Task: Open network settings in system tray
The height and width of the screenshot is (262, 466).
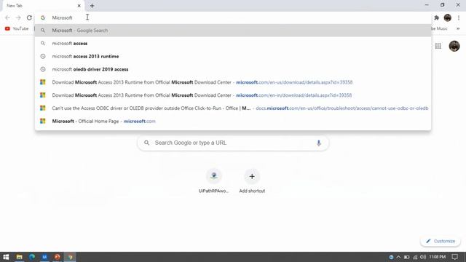Action: point(415,257)
